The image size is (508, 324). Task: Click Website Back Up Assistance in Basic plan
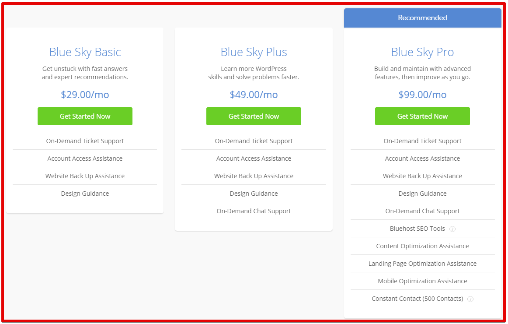(x=85, y=176)
